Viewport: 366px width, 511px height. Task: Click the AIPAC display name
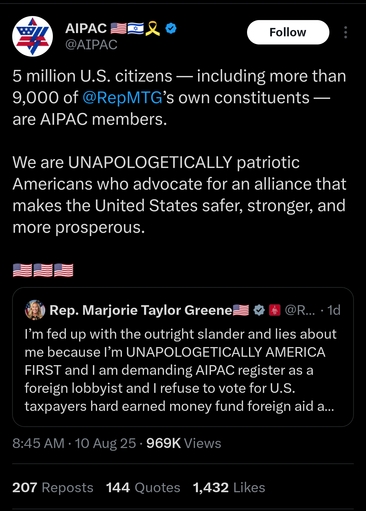click(x=86, y=28)
